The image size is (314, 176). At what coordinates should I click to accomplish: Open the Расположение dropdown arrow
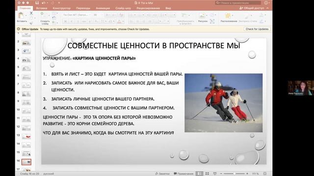(233, 16)
